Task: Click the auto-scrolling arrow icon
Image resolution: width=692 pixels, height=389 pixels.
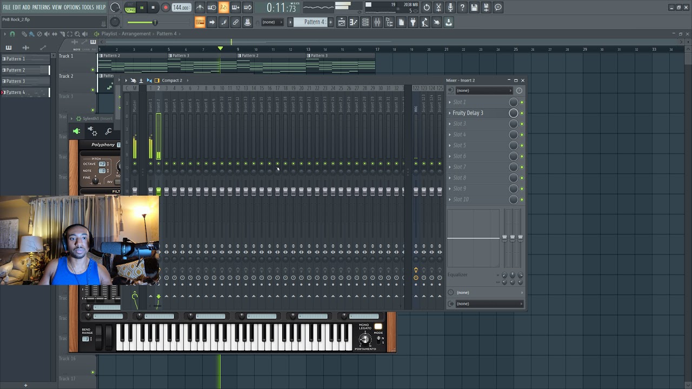Action: 212,22
